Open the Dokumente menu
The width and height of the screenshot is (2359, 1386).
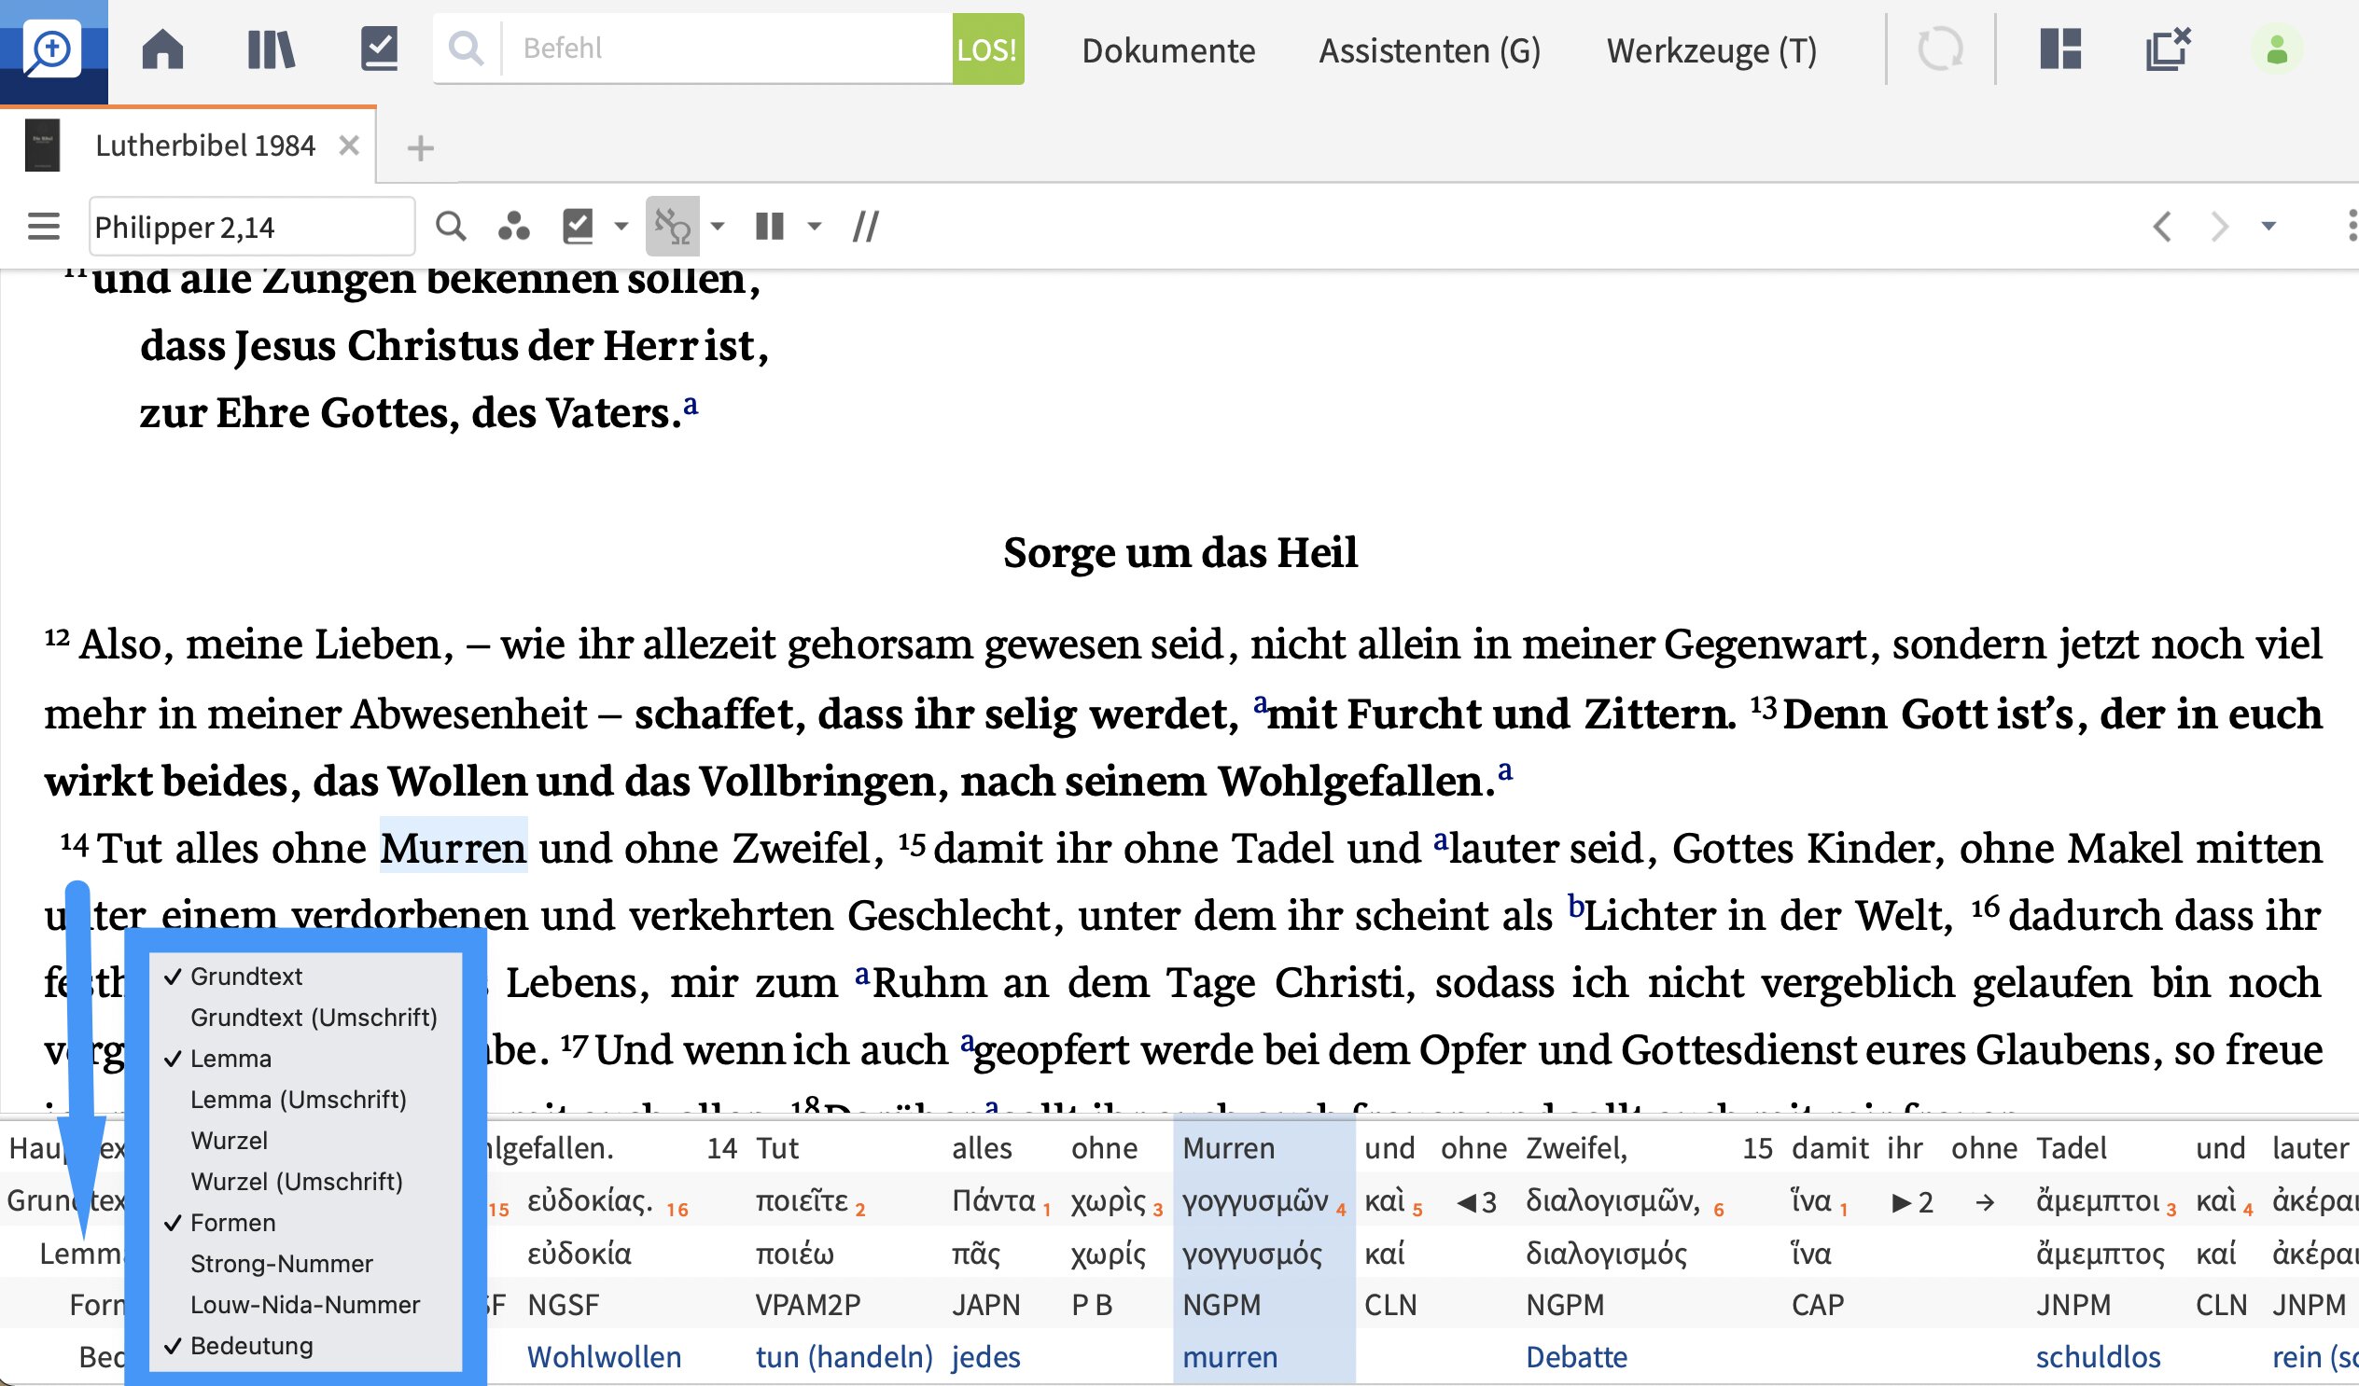pyautogui.click(x=1168, y=50)
